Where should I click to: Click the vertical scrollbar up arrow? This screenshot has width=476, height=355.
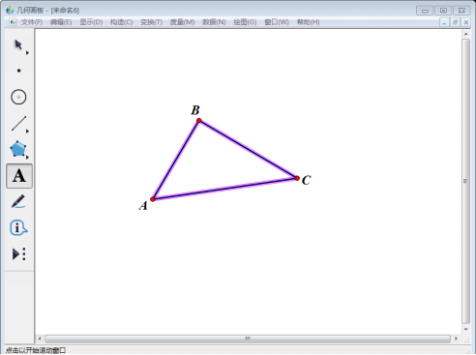point(465,34)
